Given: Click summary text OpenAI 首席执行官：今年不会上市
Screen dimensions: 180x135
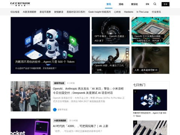Looking at the screenshot, I should [x=88, y=100].
